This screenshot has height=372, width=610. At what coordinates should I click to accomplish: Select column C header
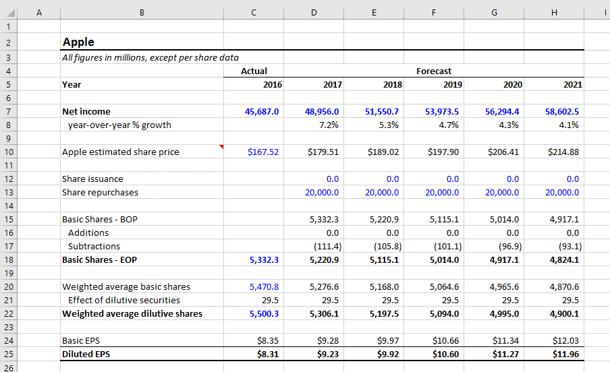254,12
